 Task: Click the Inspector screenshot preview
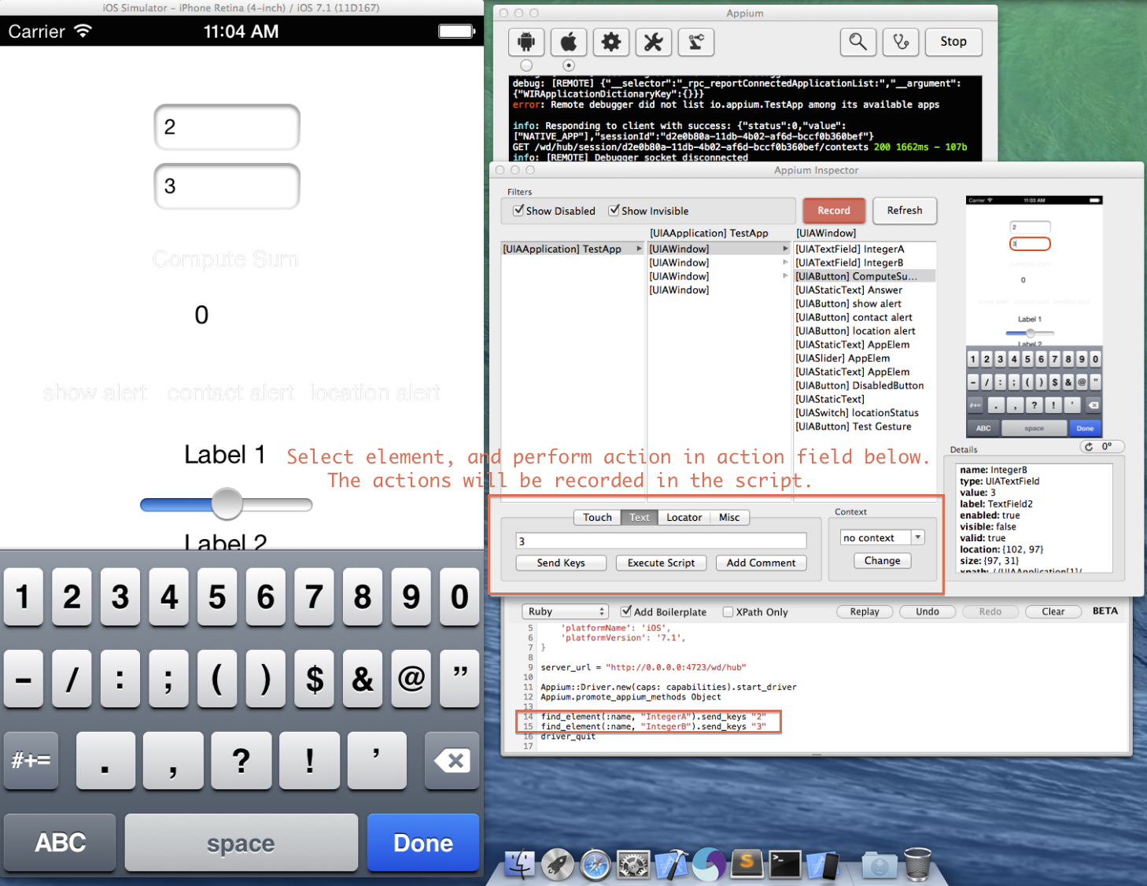(1035, 316)
